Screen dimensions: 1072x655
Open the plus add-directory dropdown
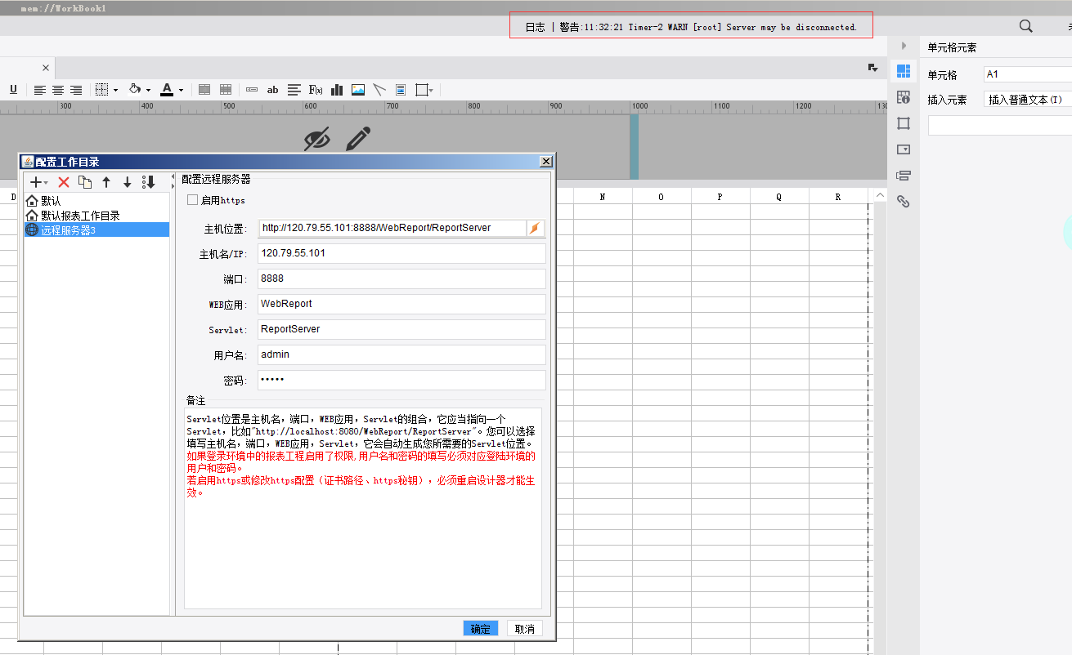[38, 182]
